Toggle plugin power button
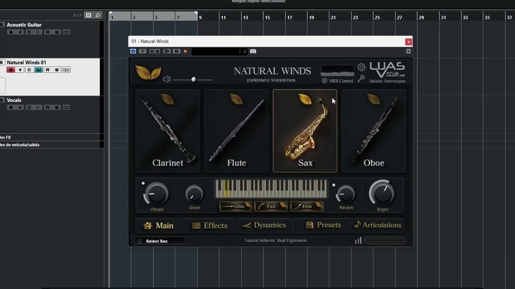The width and height of the screenshot is (515, 289). click(133, 51)
